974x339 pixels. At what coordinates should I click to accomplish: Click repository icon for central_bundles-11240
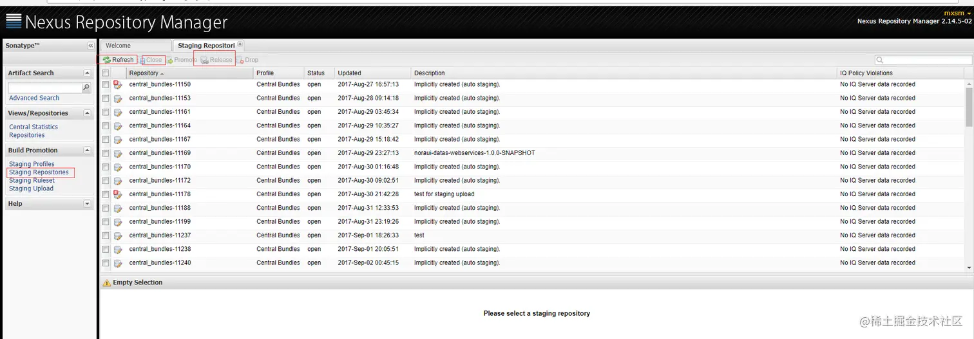[x=118, y=263]
